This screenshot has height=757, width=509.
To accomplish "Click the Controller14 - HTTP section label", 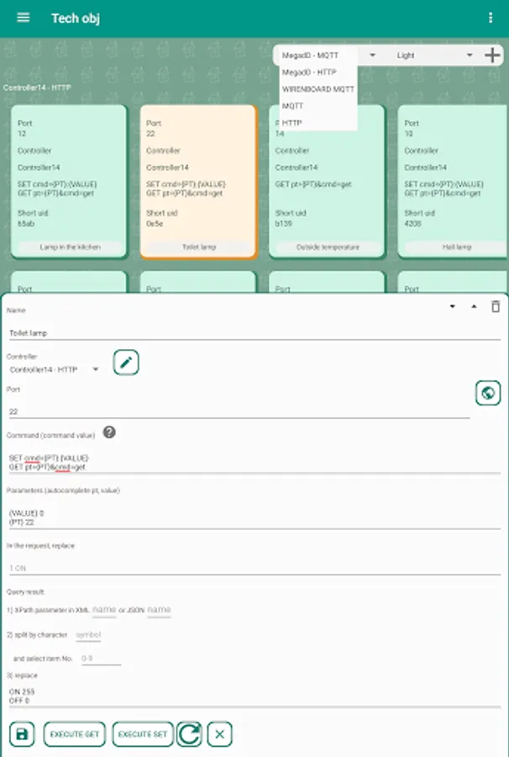I will [37, 87].
